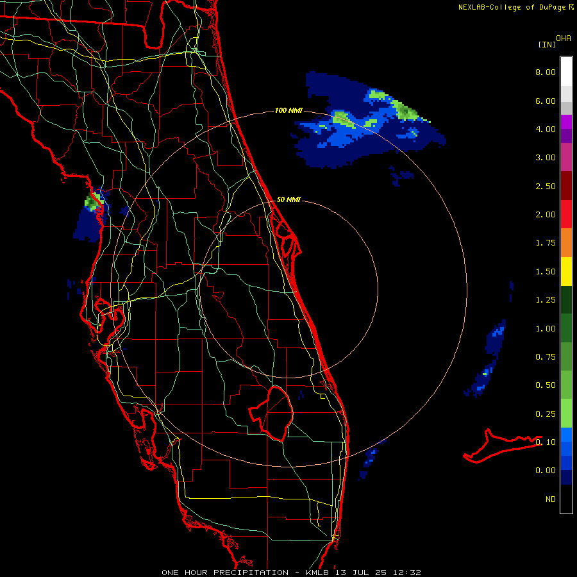
Task: Click the 6.00 legend value
Action: (x=546, y=101)
